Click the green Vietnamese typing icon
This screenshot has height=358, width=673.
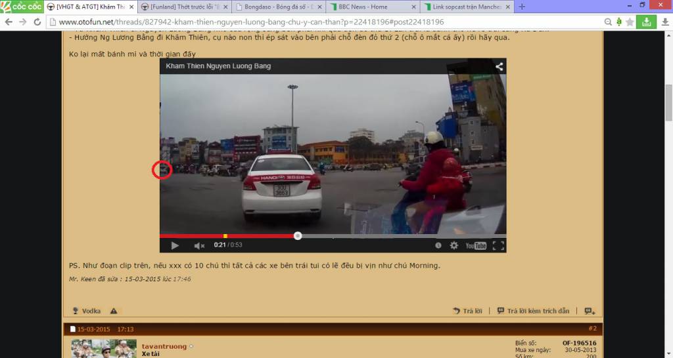coord(618,22)
